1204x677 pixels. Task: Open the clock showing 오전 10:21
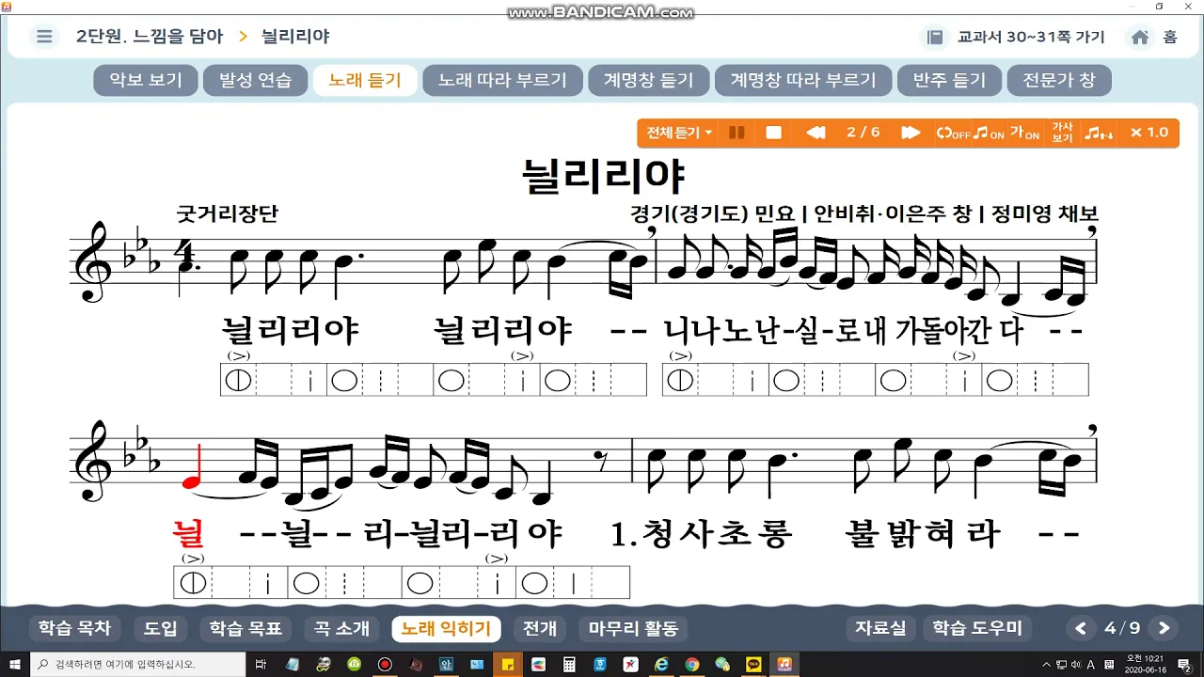point(1145,664)
